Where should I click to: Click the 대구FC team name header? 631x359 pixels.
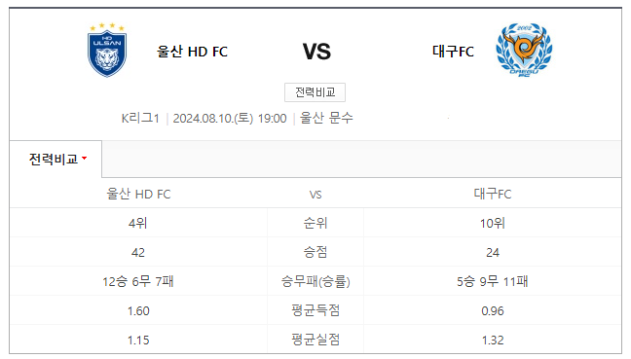click(453, 52)
